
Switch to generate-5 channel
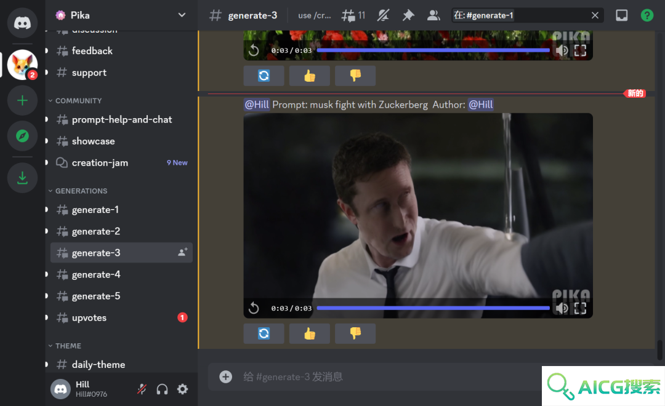click(x=121, y=297)
